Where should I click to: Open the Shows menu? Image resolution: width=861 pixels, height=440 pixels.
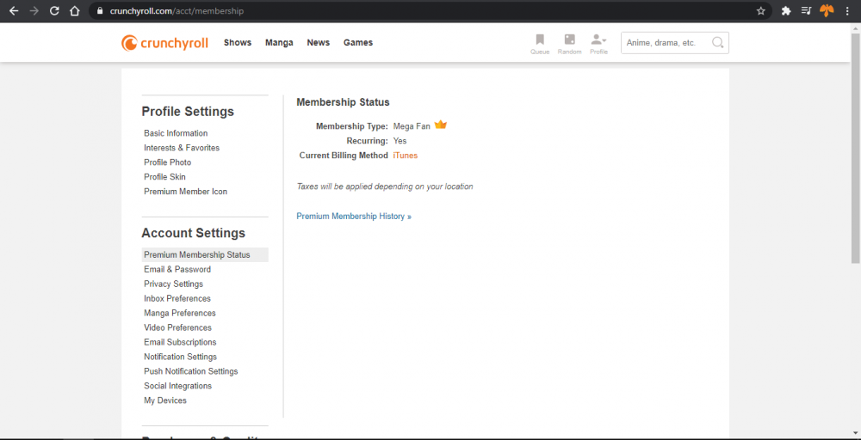[x=238, y=43]
